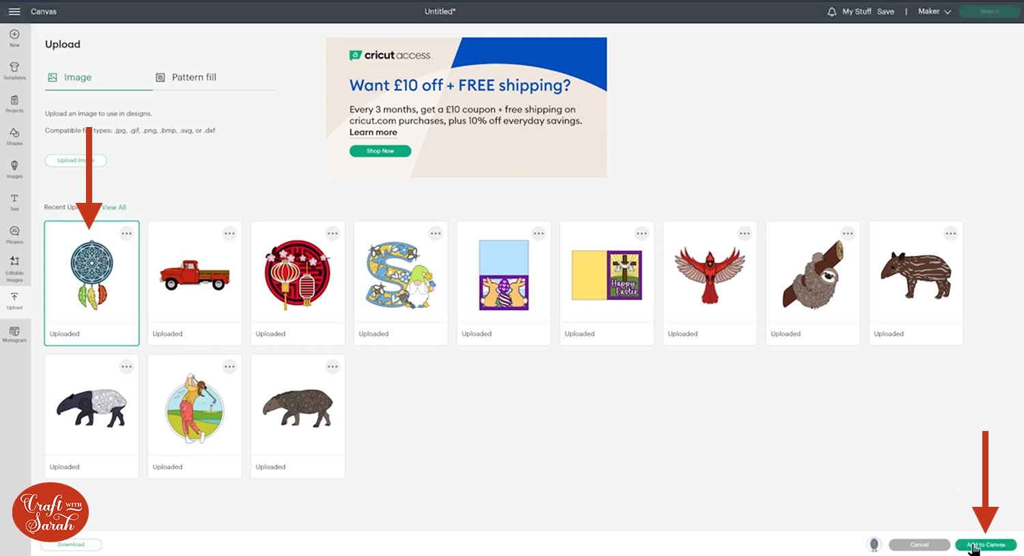
Task: Expand the Maker machine dropdown
Action: (934, 12)
